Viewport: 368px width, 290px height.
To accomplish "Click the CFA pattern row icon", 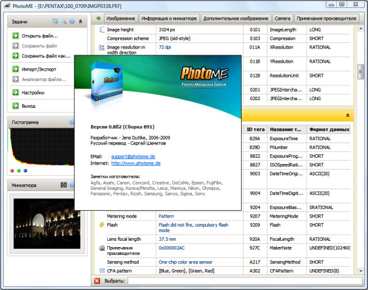I will [x=102, y=270].
